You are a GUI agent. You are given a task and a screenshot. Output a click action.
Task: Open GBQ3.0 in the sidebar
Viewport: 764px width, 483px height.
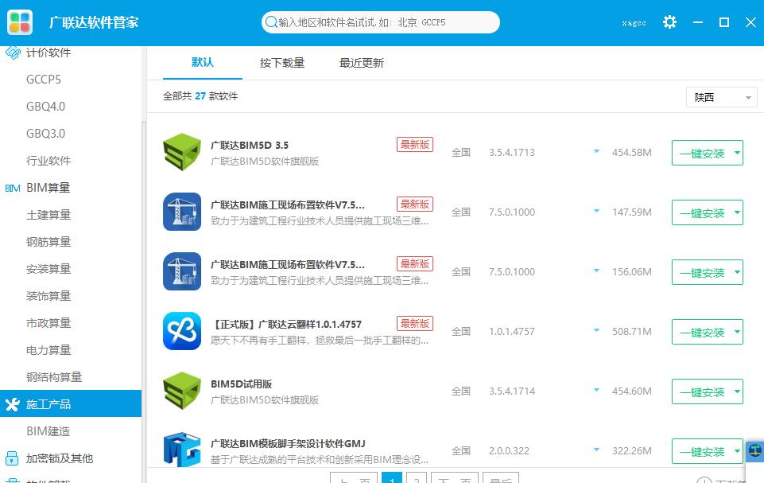[45, 134]
